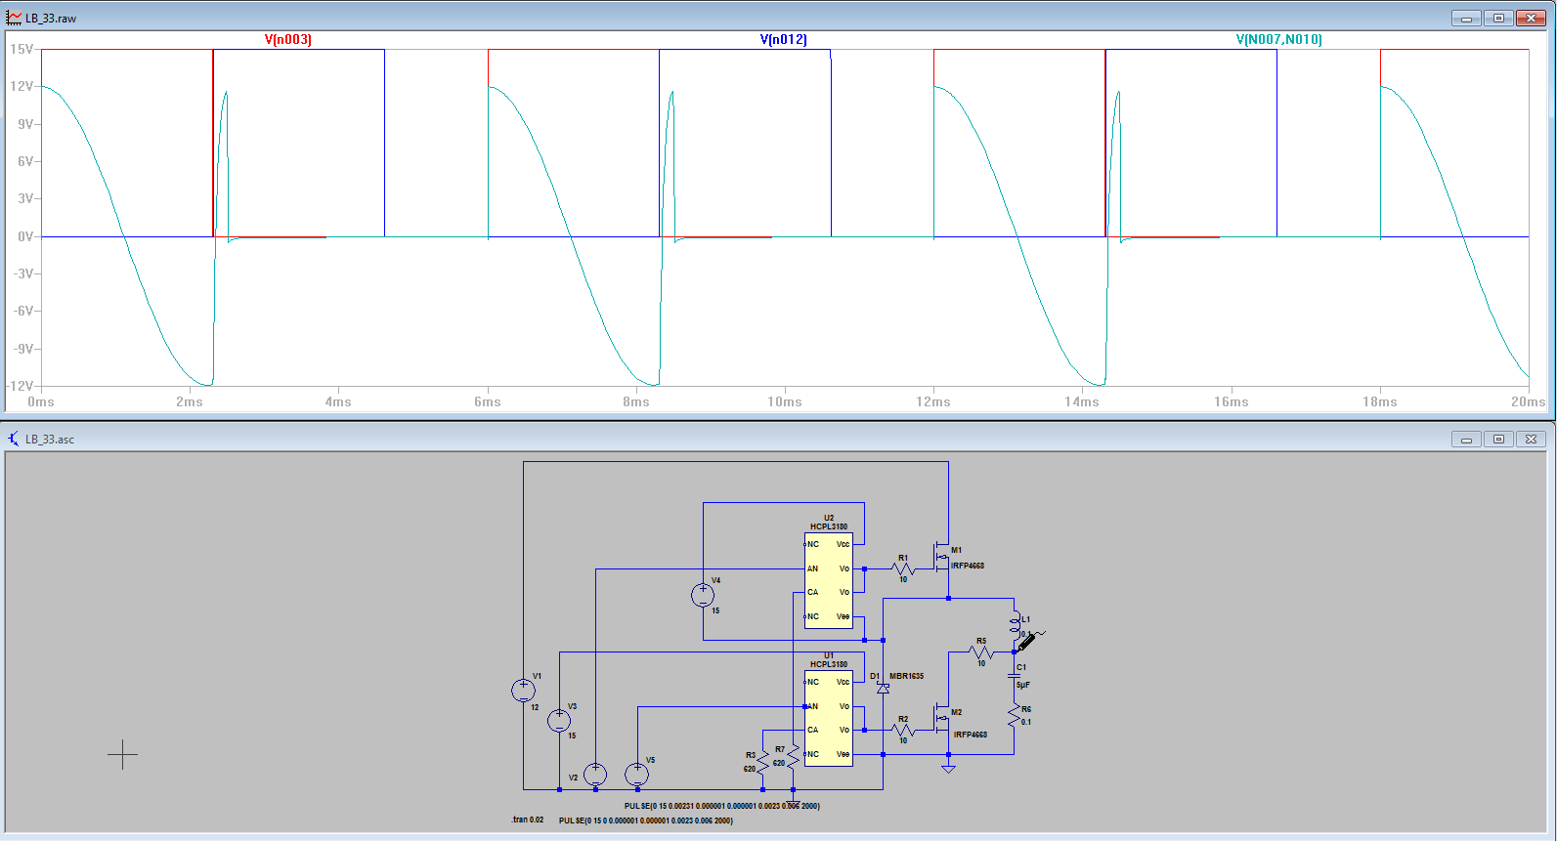
Task: Click the U2 HCPL3180 optocoupler block
Action: coord(828,580)
